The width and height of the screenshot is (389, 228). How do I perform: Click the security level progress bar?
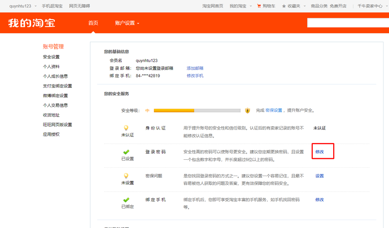pyautogui.click(x=197, y=111)
